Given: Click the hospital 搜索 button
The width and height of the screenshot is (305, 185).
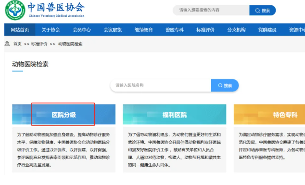Looking at the screenshot, I should click(225, 85).
